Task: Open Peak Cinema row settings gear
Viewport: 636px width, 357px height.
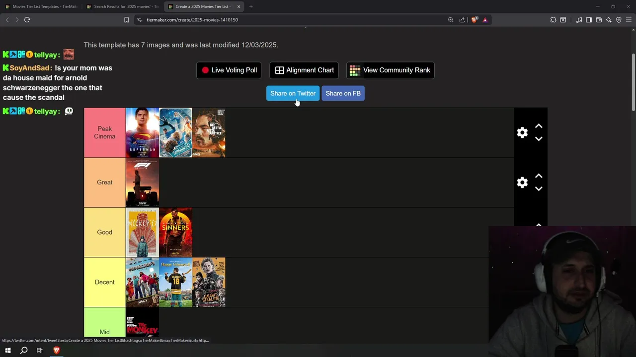Action: click(x=522, y=132)
